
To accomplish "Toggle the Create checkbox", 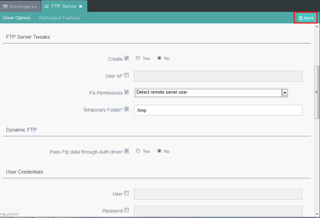I will click(x=127, y=58).
